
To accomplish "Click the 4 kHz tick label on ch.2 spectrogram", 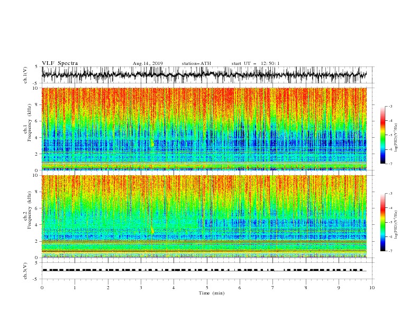I will 37,225.
